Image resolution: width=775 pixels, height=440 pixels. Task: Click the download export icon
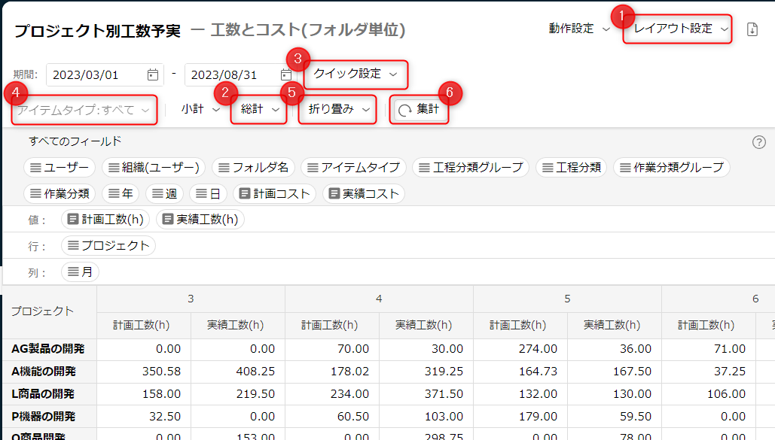tap(752, 29)
